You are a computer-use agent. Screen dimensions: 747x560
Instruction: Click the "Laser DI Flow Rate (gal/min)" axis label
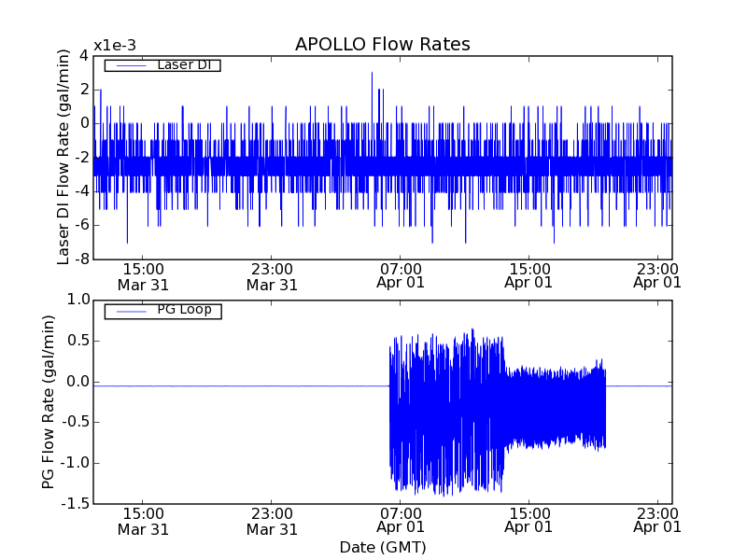[x=63, y=156]
